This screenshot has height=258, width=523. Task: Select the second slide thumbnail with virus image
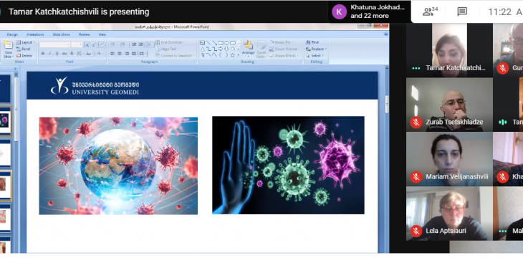(4, 120)
